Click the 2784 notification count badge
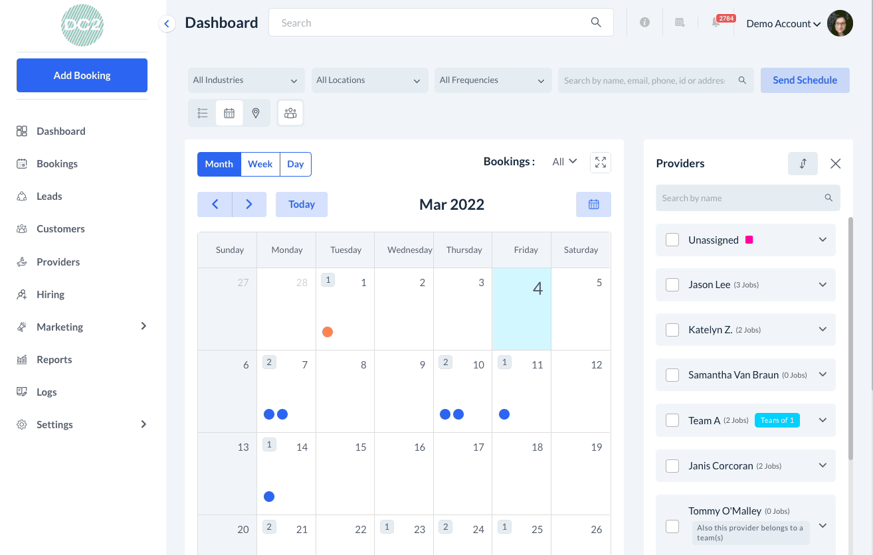 tap(726, 19)
